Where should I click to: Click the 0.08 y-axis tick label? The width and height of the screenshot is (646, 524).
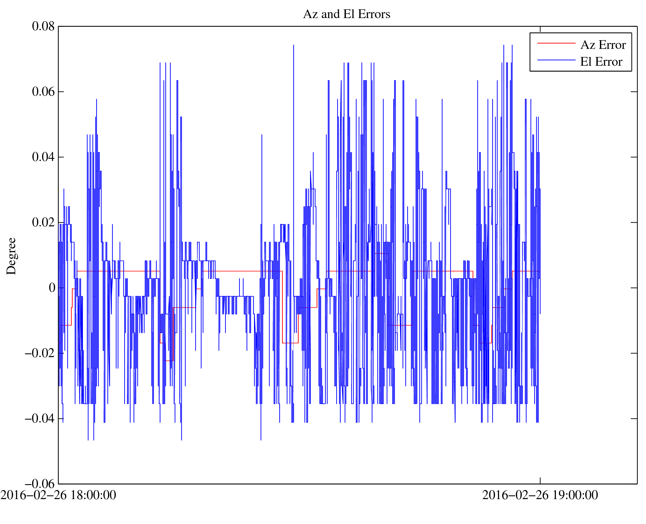(x=43, y=26)
